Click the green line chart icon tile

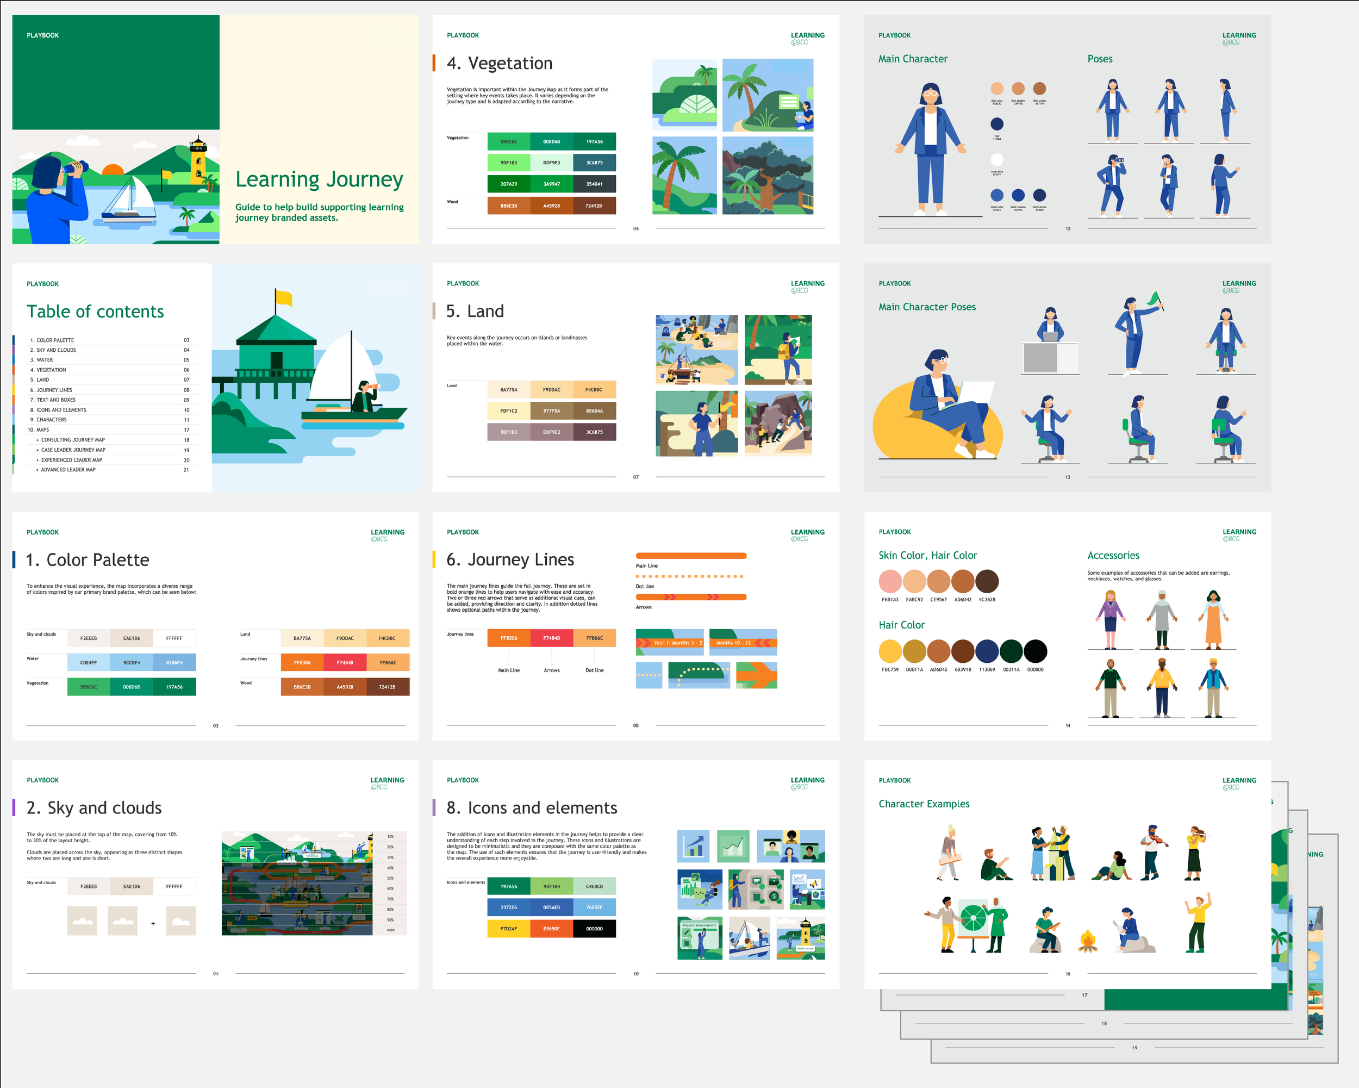[x=733, y=846]
